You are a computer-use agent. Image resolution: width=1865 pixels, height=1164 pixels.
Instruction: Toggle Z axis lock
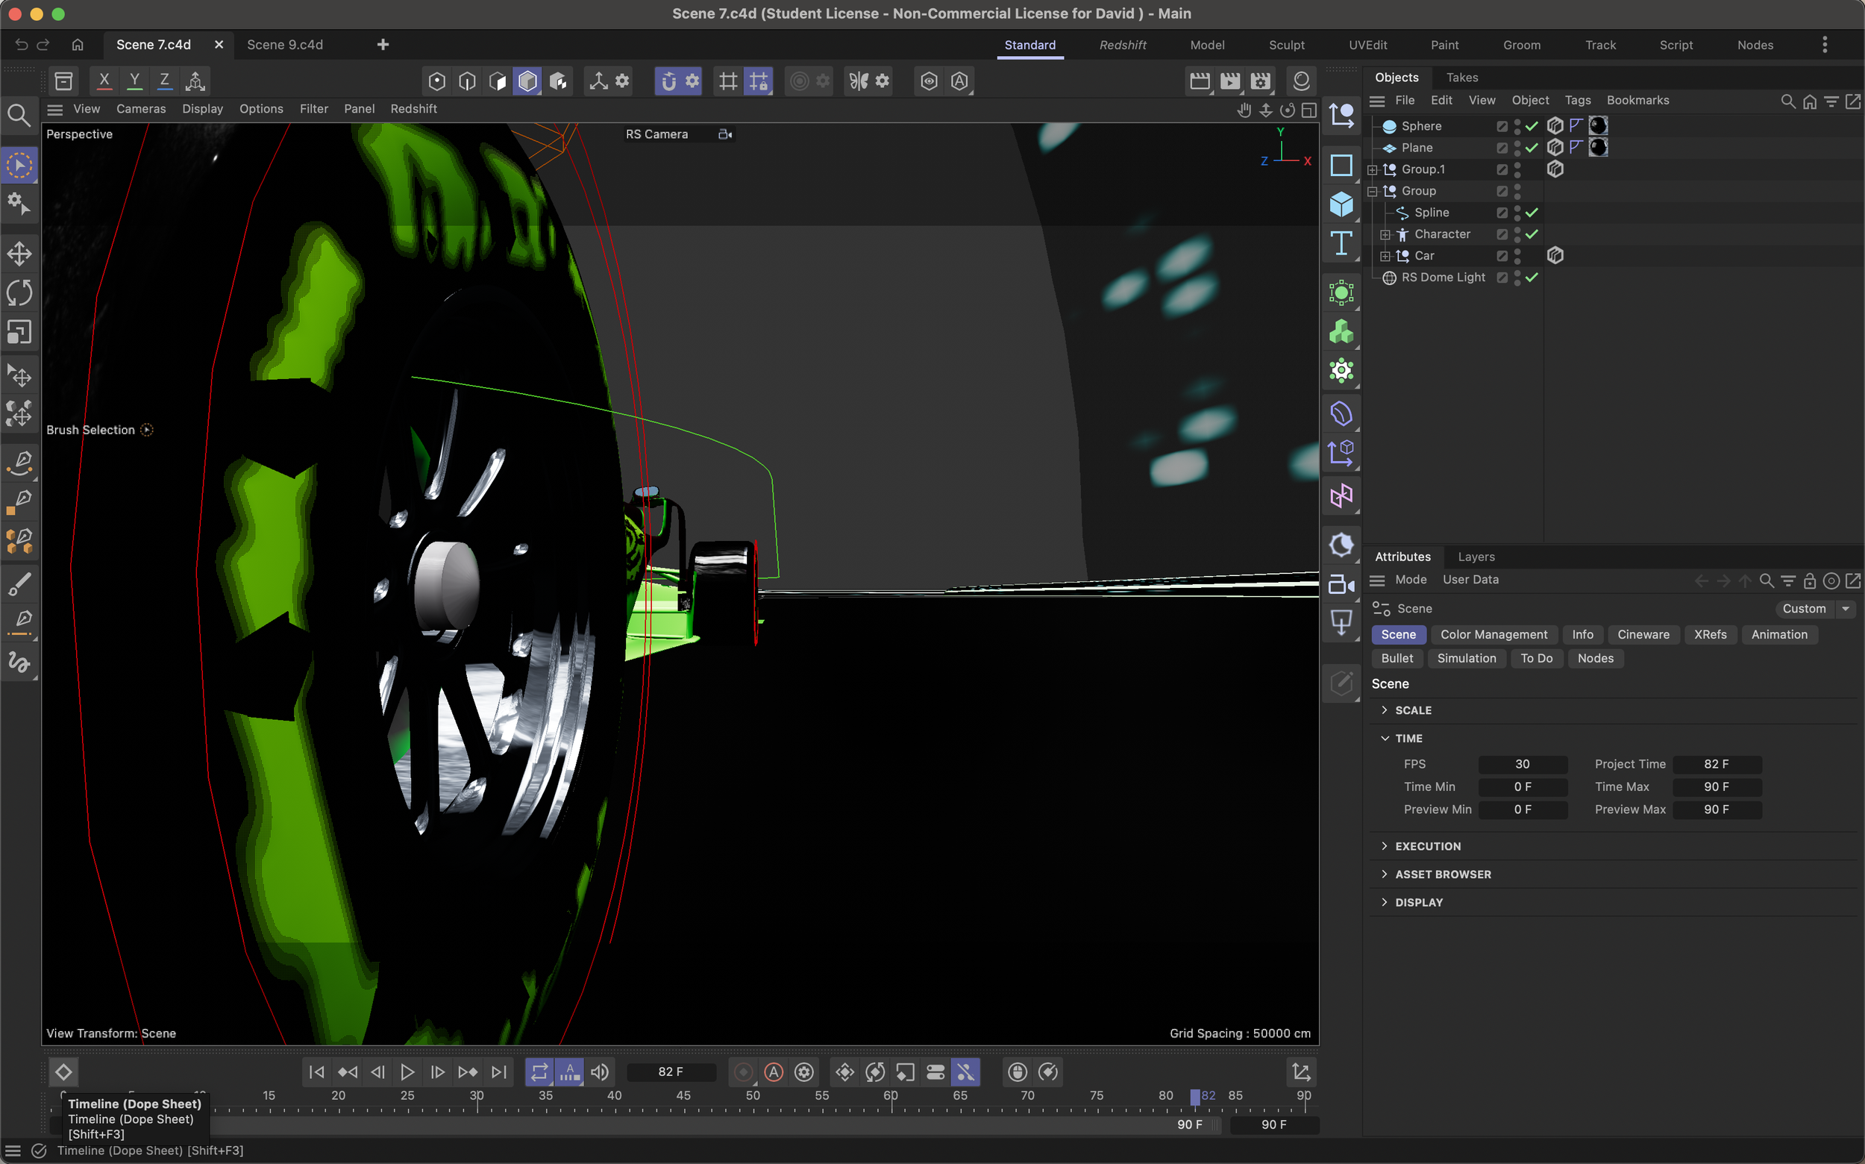(164, 80)
